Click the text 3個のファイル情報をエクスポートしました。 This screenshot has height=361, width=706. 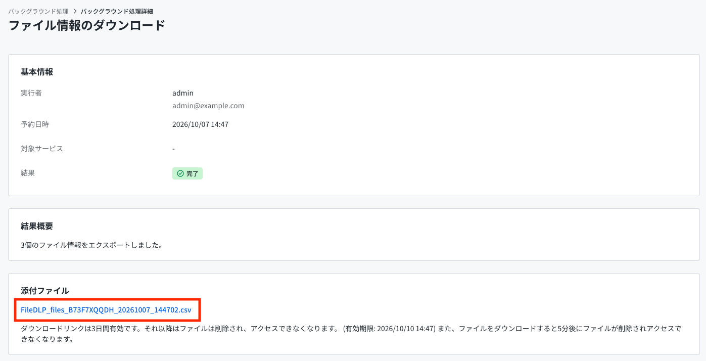tap(91, 245)
